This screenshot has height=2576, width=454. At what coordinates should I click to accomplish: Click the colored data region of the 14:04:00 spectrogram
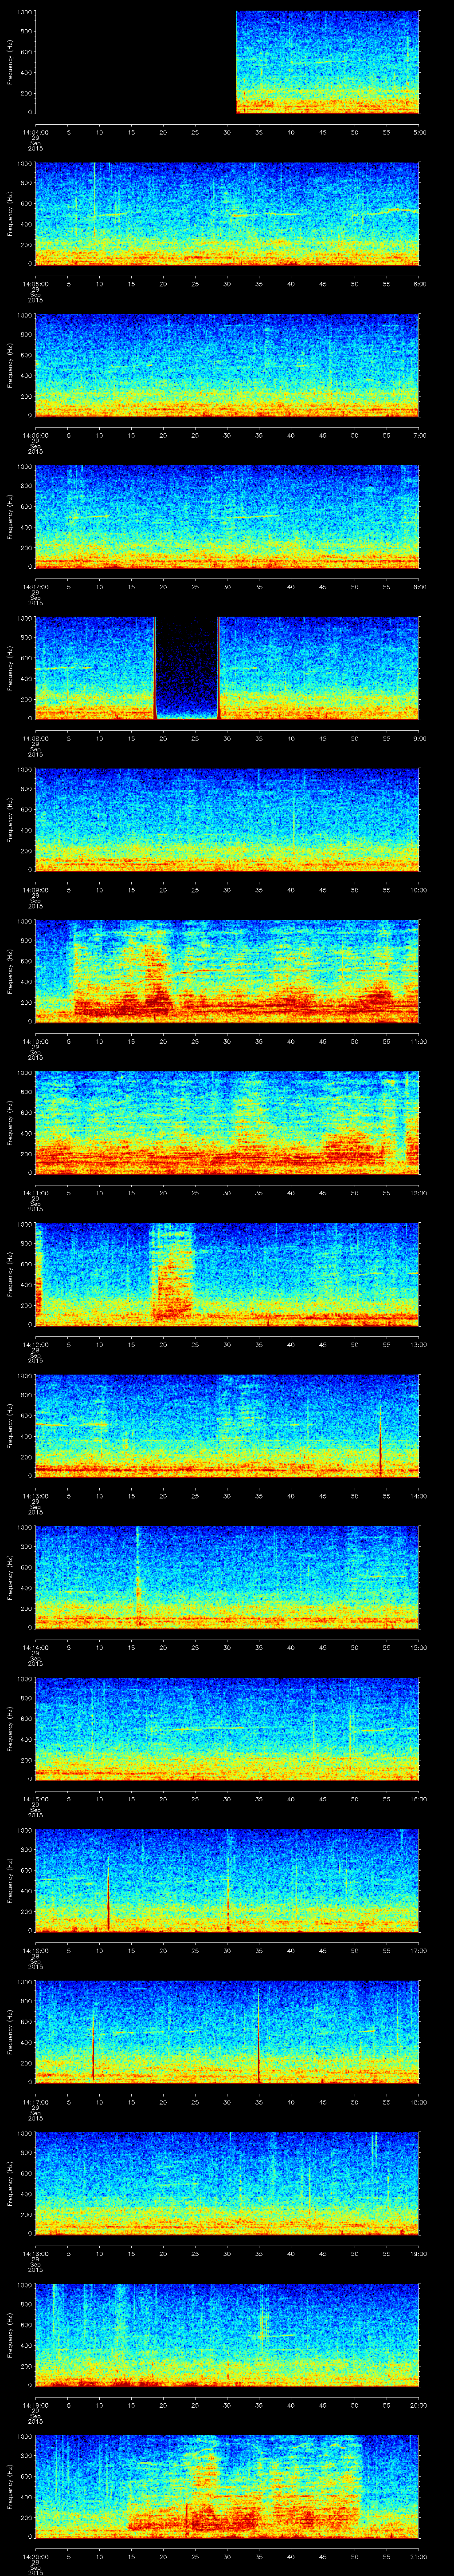tap(327, 62)
